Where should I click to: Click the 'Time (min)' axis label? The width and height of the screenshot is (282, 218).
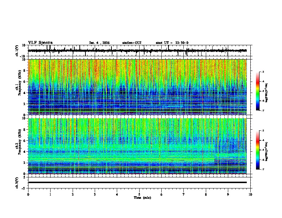pos(142,198)
